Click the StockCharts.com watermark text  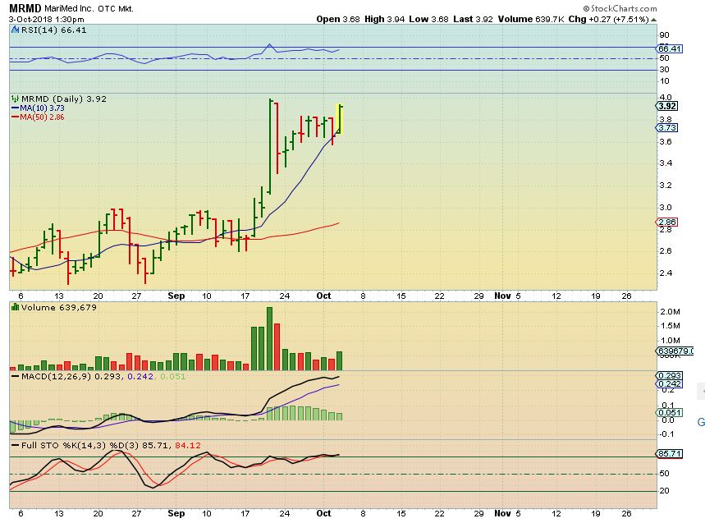(624, 8)
